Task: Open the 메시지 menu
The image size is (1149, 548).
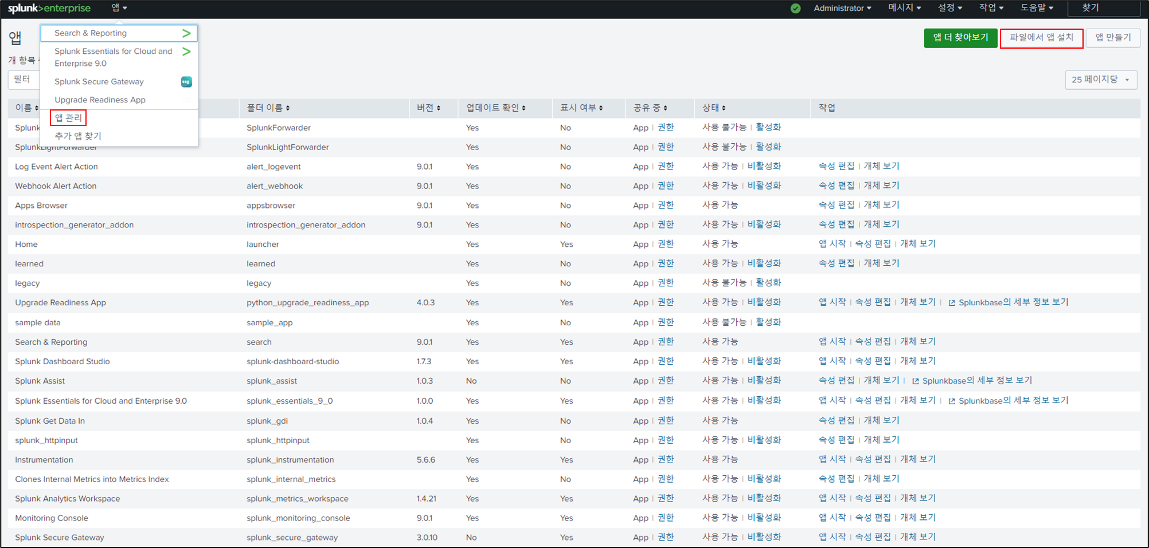Action: click(x=904, y=8)
